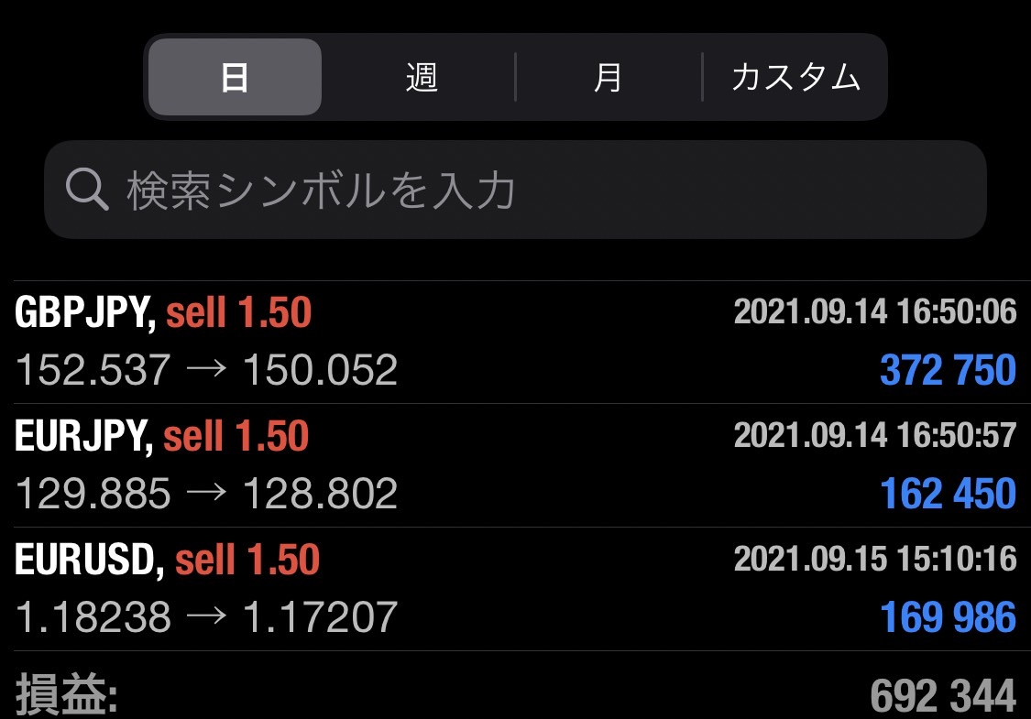Click the 1.18238 → 1.17207 price line
1031x719 pixels.
point(206,617)
